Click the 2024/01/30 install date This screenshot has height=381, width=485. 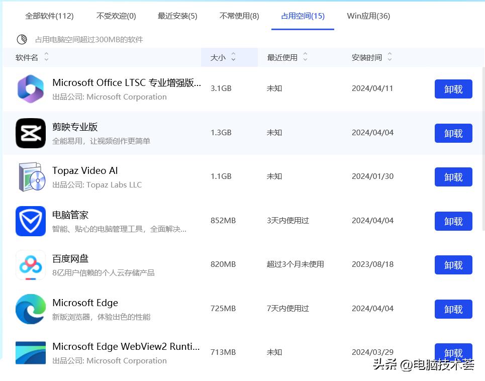[373, 176]
